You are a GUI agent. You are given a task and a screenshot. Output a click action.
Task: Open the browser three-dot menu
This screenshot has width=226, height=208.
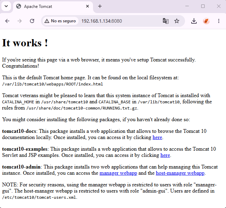point(219,21)
